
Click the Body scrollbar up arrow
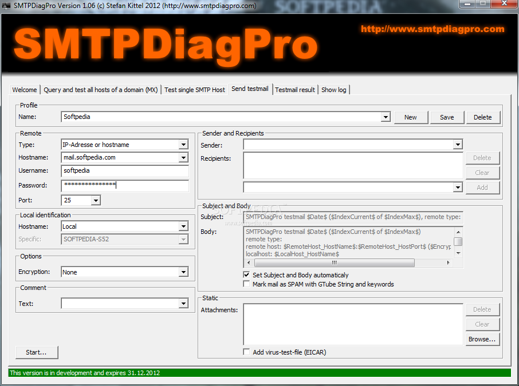coord(458,232)
